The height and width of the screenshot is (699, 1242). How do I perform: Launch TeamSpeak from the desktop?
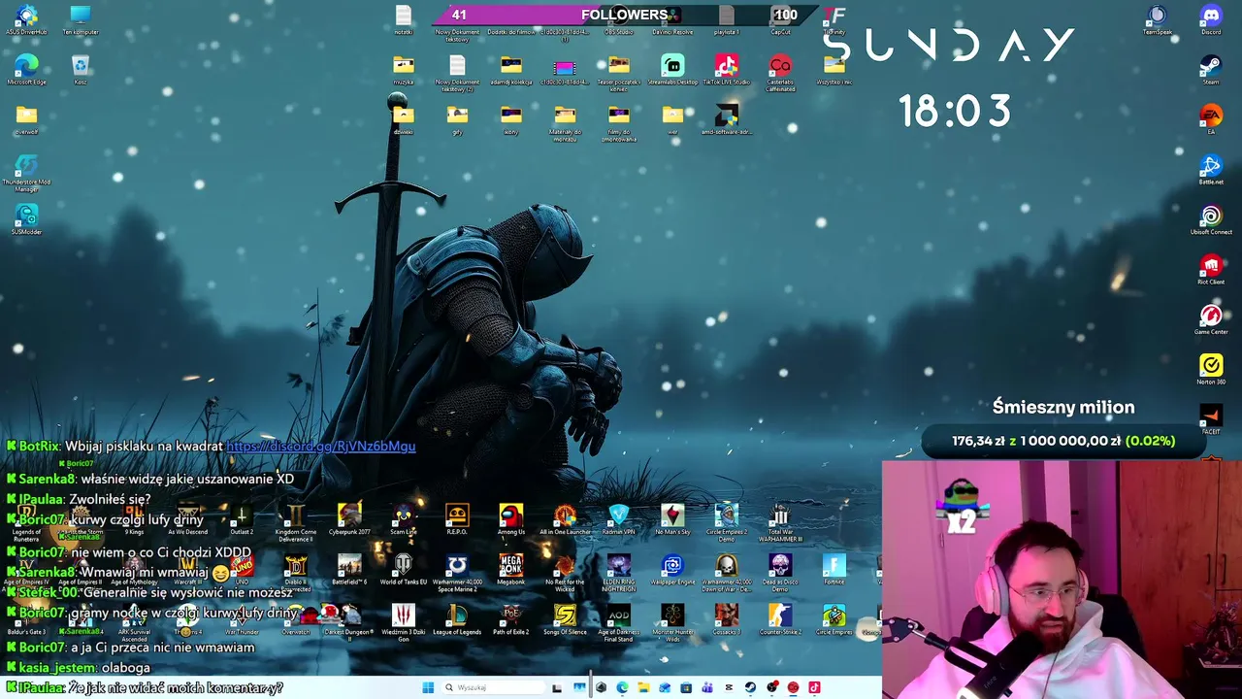tap(1157, 17)
